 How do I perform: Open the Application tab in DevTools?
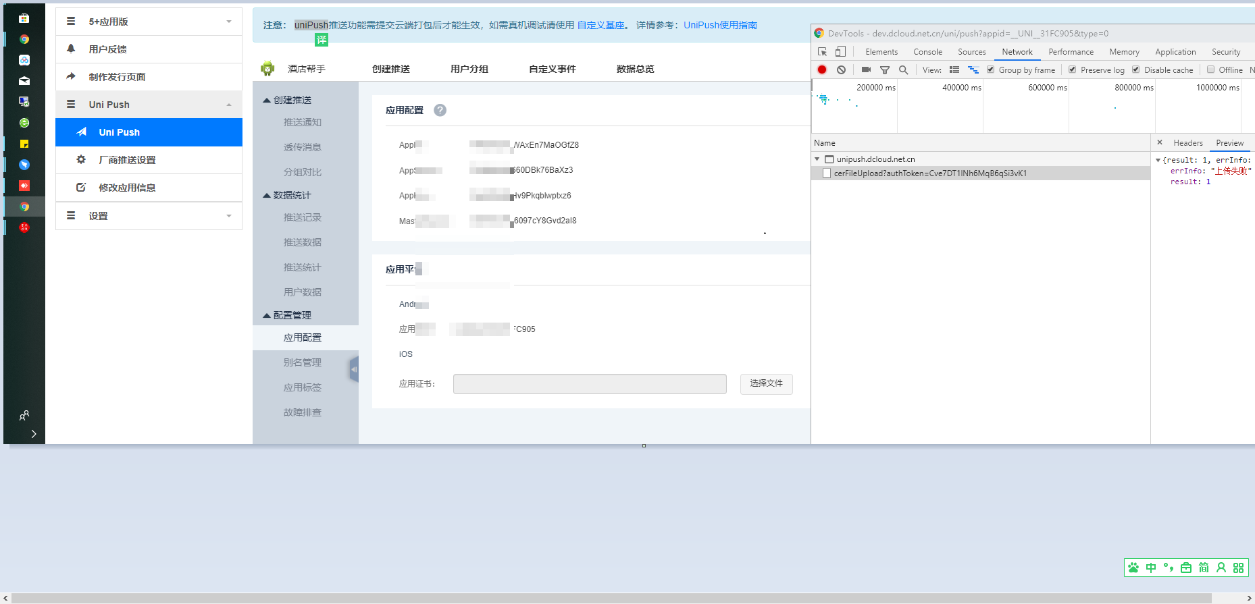click(x=1175, y=52)
